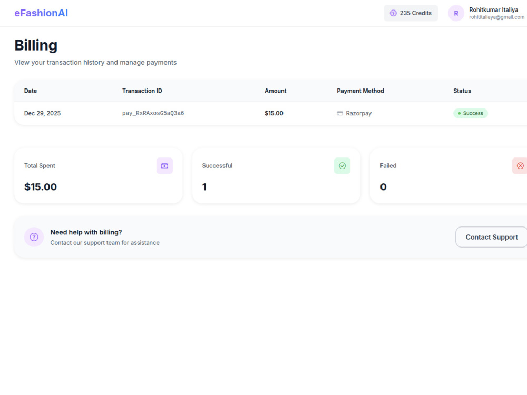Click the Total Spent wallet icon

[x=164, y=165]
